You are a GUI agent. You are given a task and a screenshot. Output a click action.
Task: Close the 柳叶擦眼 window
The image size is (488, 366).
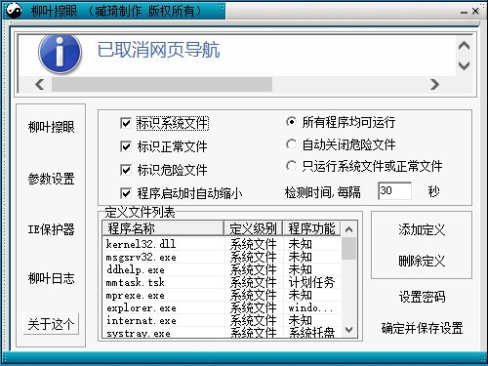pos(475,11)
